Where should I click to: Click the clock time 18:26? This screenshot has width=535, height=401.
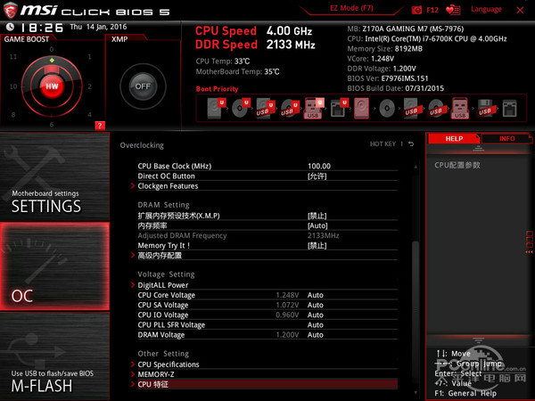(x=42, y=28)
